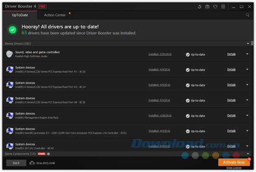Switch to the Action Center tab

click(55, 15)
